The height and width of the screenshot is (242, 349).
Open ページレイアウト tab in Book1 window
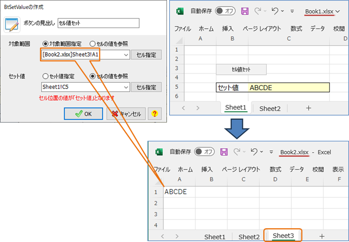pyautogui.click(x=262, y=28)
